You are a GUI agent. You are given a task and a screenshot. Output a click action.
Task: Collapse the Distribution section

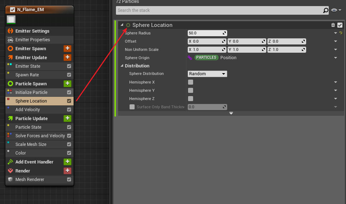[x=122, y=66]
